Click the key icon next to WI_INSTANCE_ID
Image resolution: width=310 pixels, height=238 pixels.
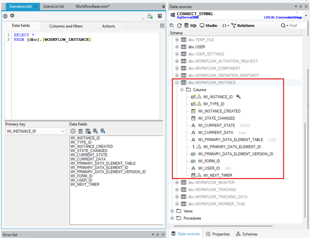pyautogui.click(x=239, y=97)
